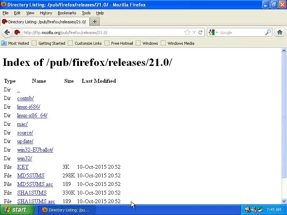Image resolution: width=287 pixels, height=215 pixels.
Task: Bookmark this page with the star icon
Action: tap(187, 33)
